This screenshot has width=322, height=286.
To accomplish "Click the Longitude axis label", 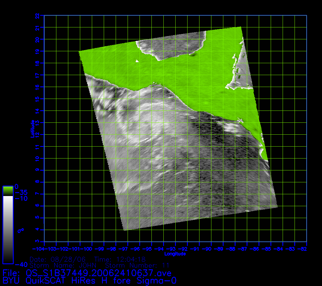I will tap(175, 254).
